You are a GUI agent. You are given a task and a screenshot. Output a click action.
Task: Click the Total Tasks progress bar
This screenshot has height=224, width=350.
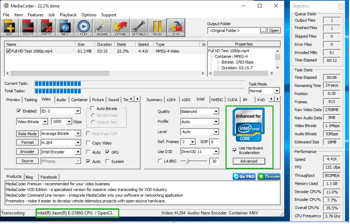click(x=139, y=91)
